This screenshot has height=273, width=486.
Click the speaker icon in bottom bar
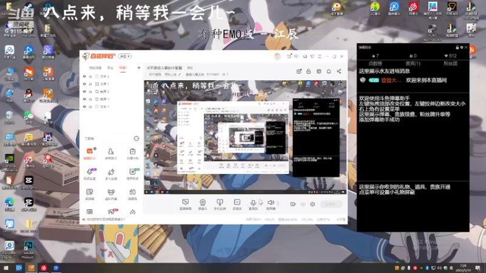point(270,203)
